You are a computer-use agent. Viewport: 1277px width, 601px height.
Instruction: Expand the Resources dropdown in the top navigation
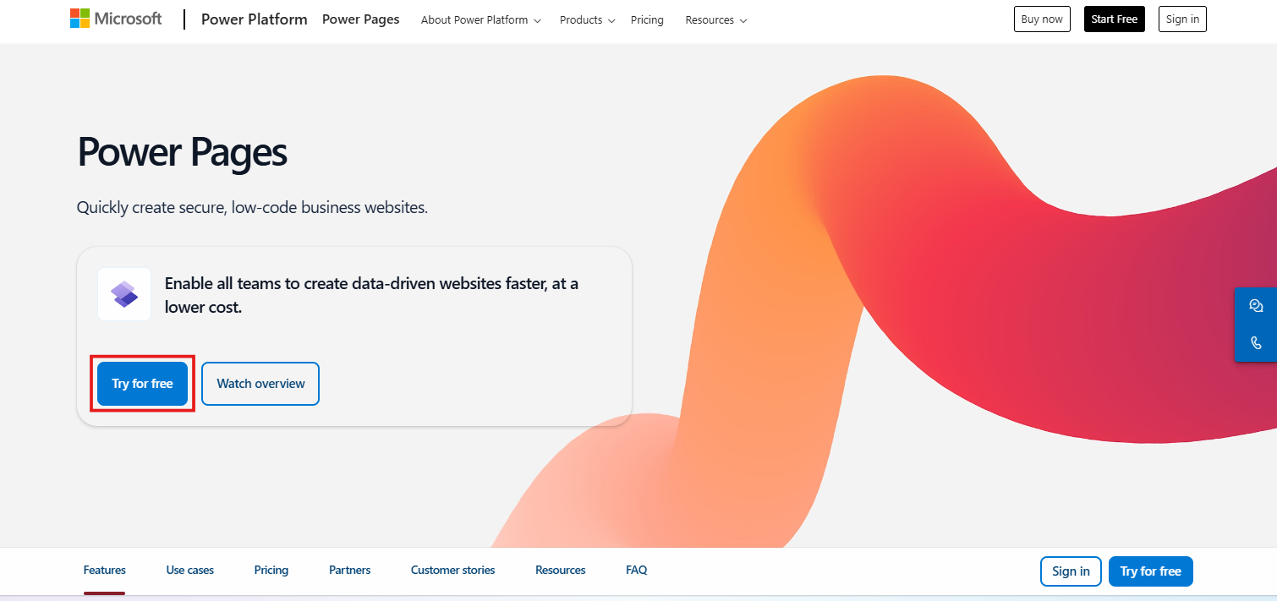[x=715, y=19]
